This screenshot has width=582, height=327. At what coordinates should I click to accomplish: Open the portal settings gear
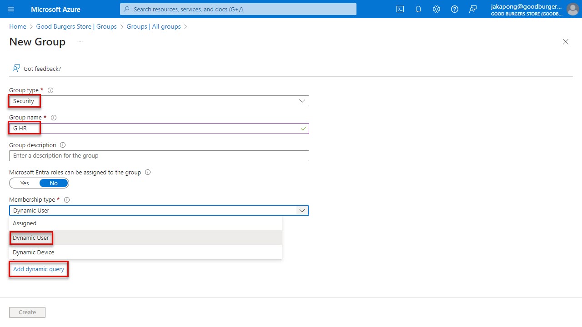(436, 9)
